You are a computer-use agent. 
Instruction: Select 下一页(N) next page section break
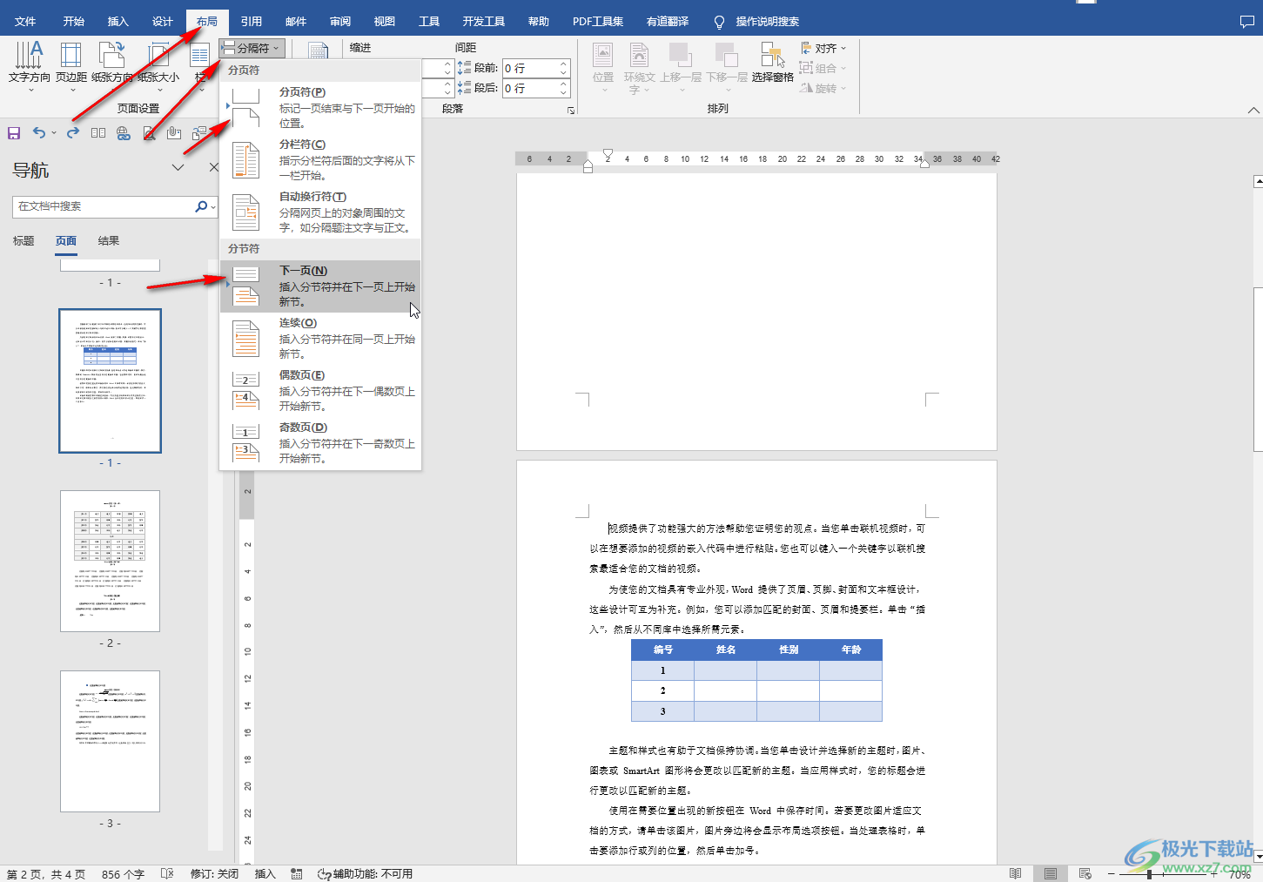pyautogui.click(x=320, y=286)
